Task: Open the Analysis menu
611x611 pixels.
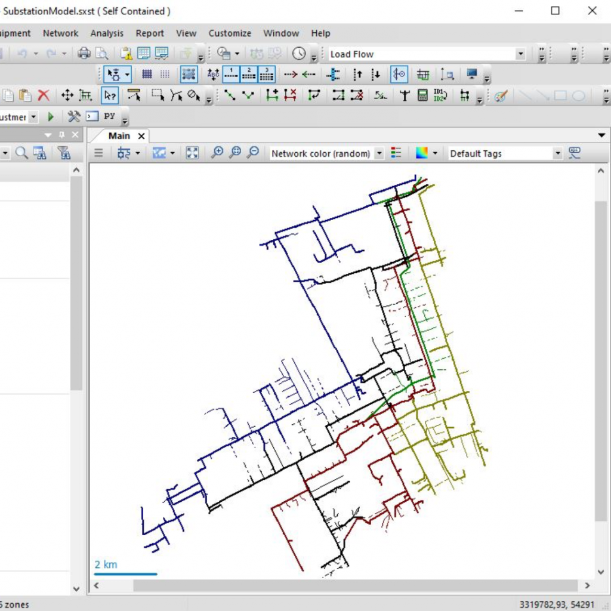Action: (x=107, y=33)
